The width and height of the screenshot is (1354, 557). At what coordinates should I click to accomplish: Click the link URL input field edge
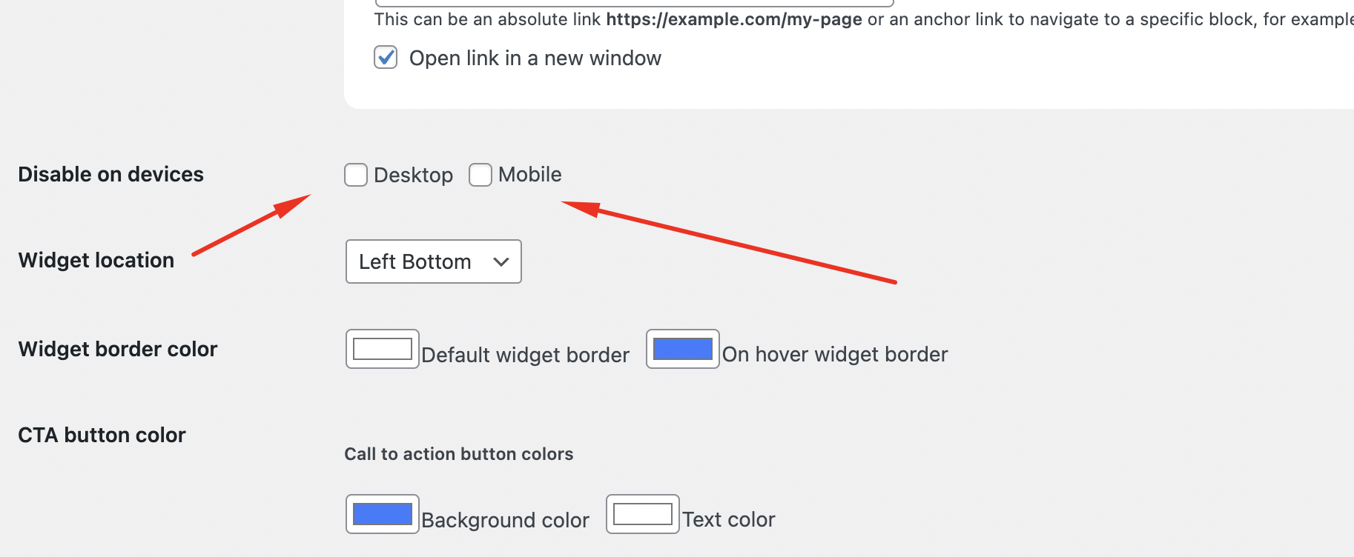pos(635,3)
